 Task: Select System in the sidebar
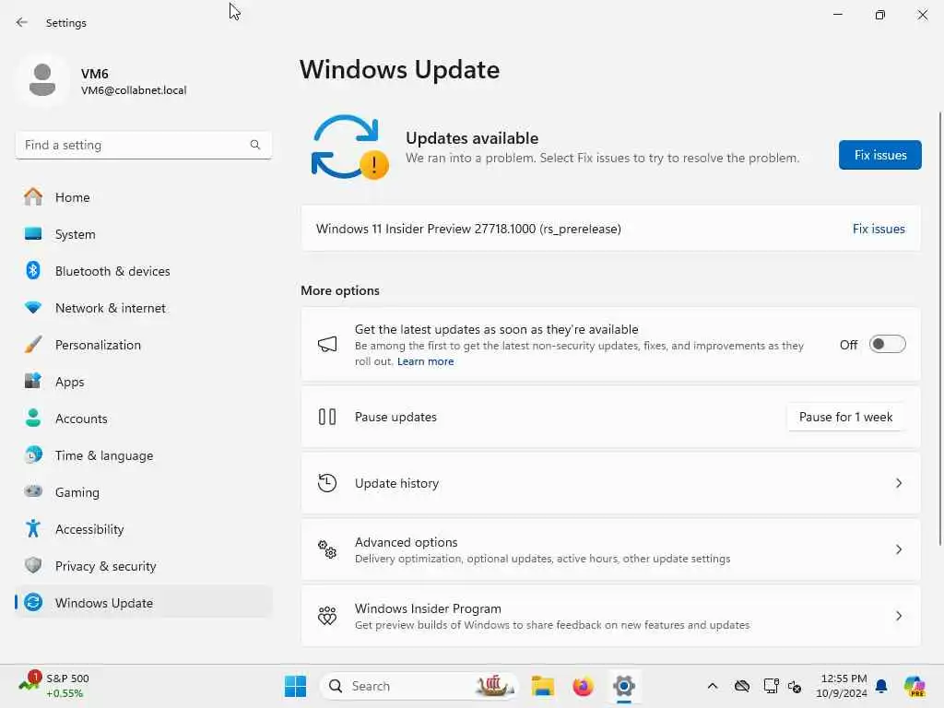coord(143,234)
